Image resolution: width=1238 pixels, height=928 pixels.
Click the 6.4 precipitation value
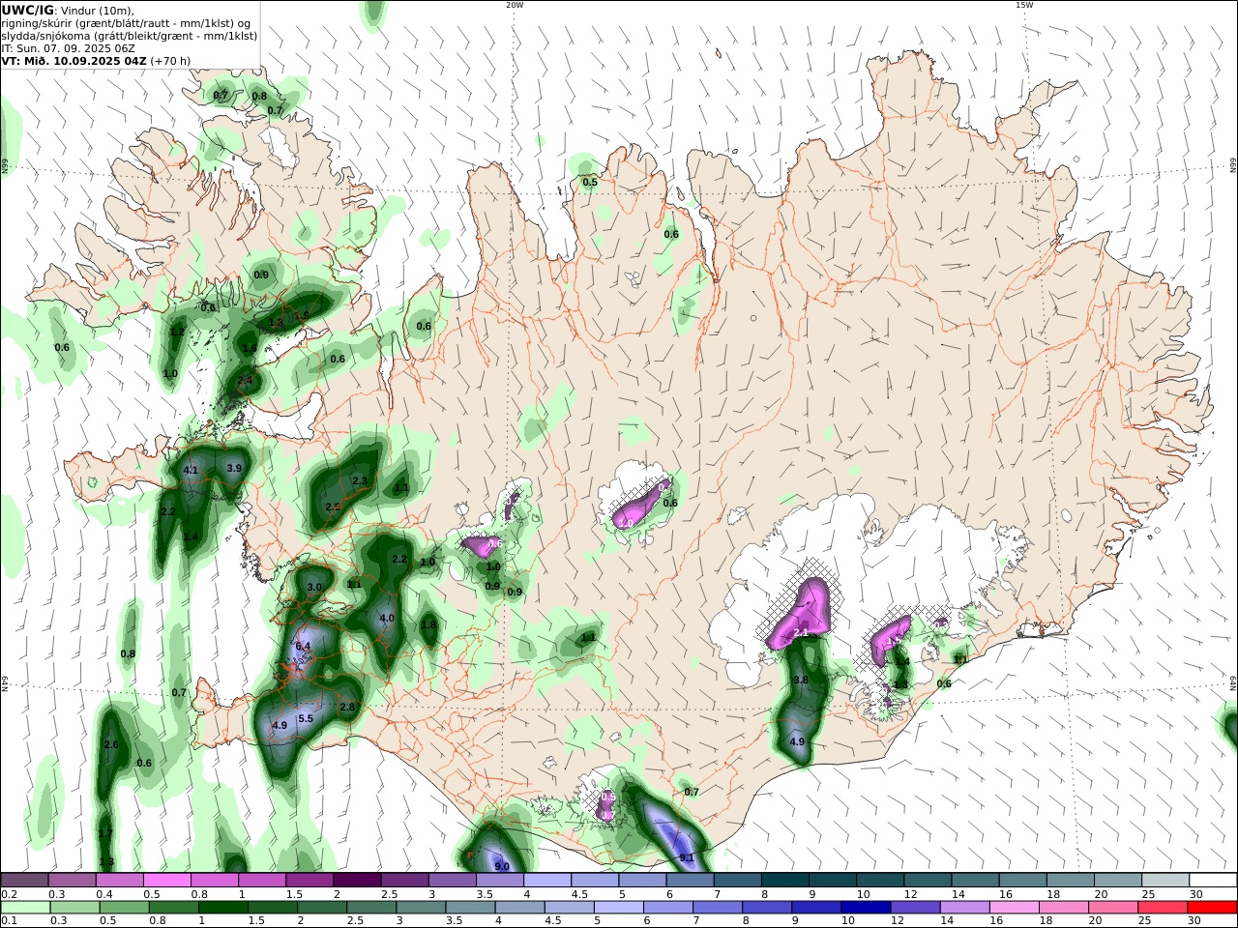pyautogui.click(x=303, y=646)
